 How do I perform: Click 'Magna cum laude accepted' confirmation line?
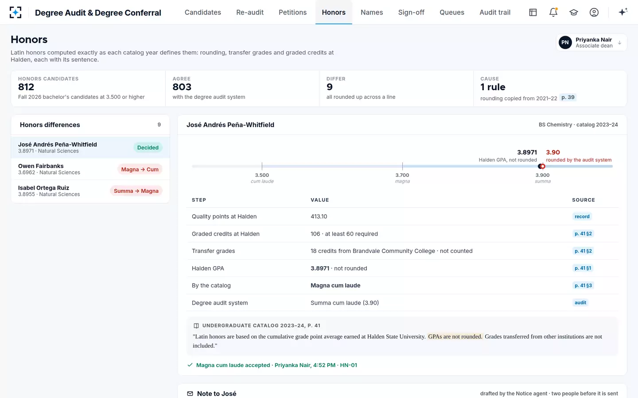(x=276, y=365)
